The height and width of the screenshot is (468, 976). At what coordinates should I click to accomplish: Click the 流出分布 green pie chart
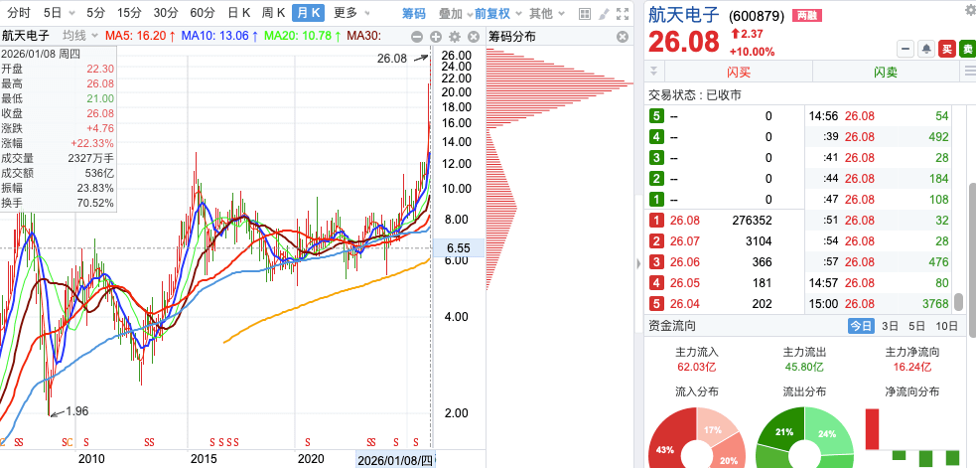804,437
